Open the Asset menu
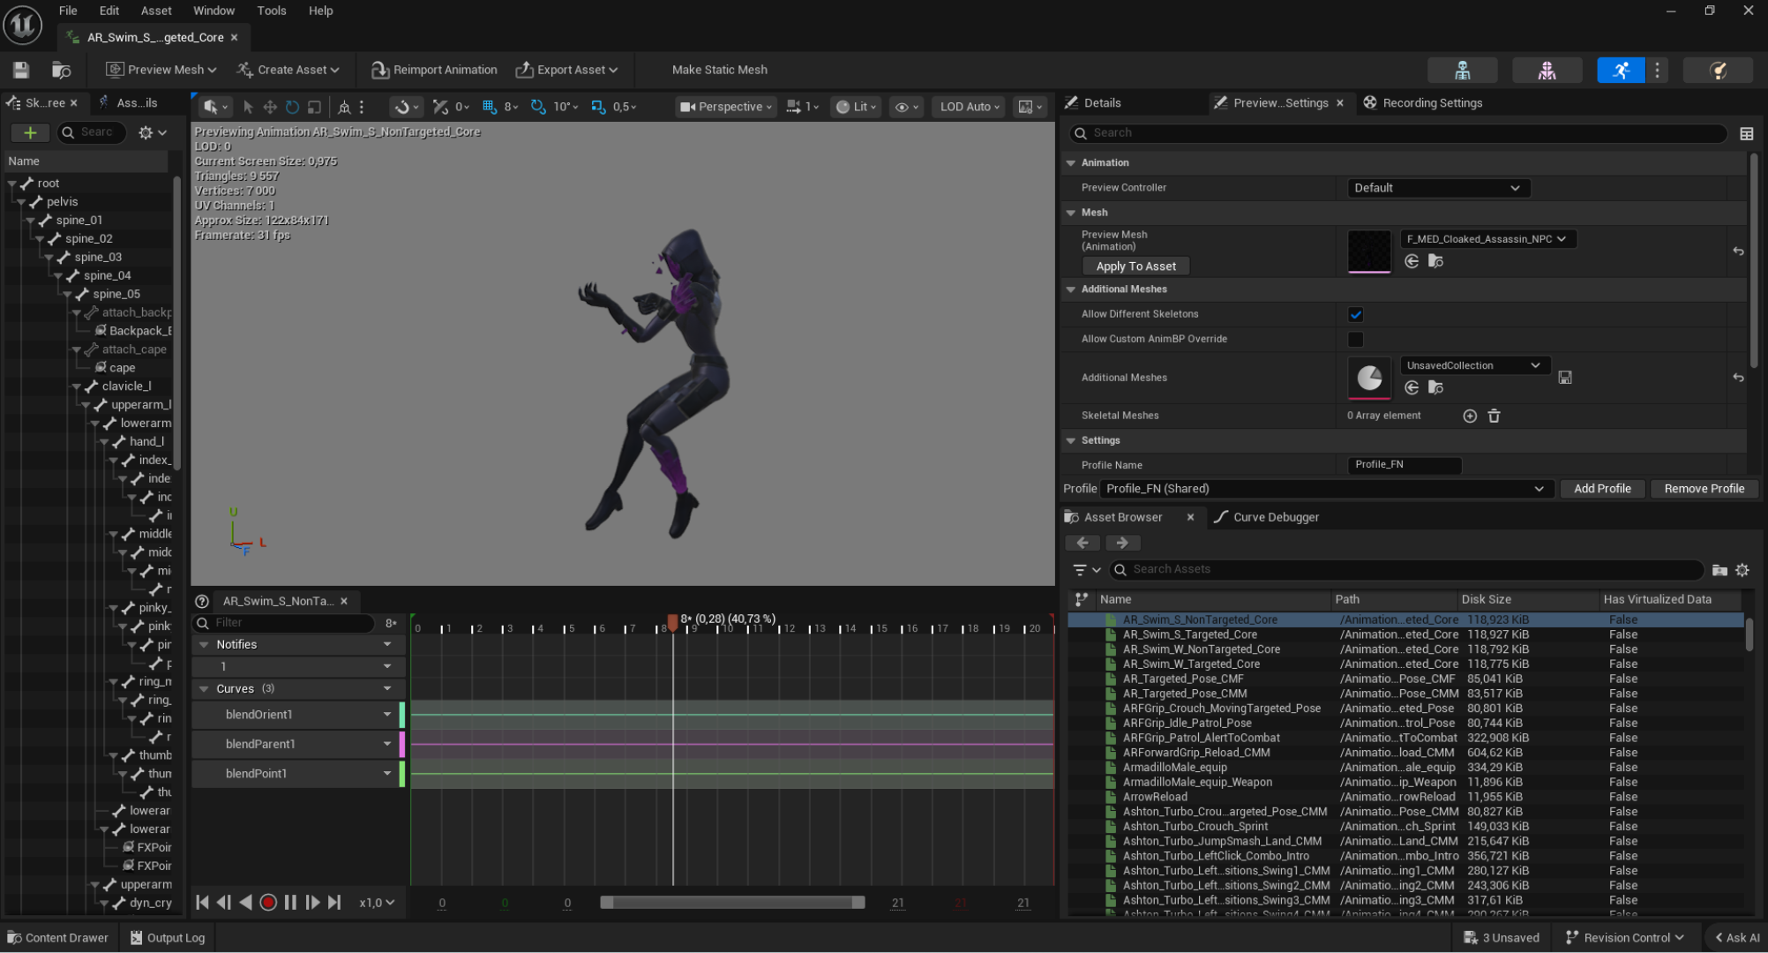This screenshot has width=1768, height=953. coord(156,11)
